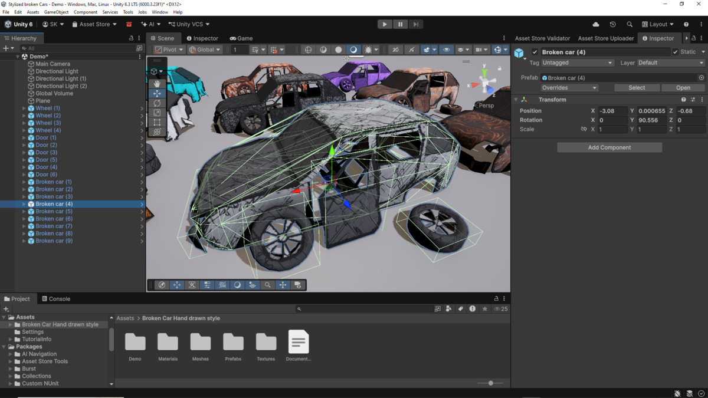Toggle scene visibility eye icon
708x398 pixels.
point(447,50)
